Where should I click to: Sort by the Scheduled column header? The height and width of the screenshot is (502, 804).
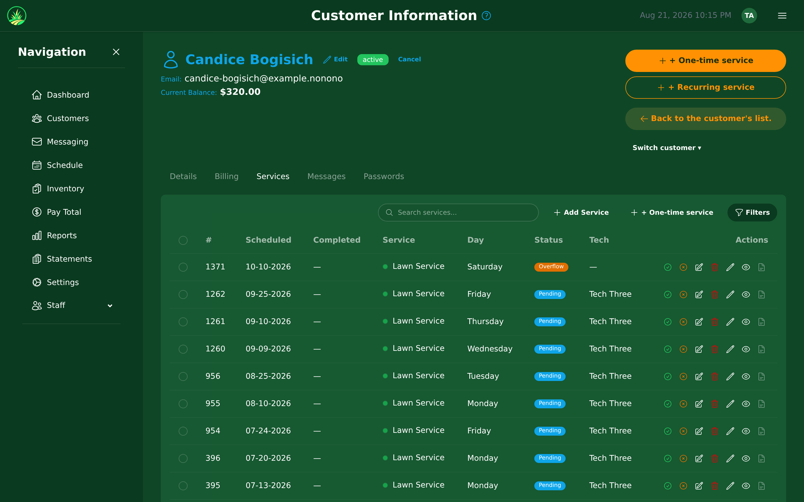click(268, 240)
